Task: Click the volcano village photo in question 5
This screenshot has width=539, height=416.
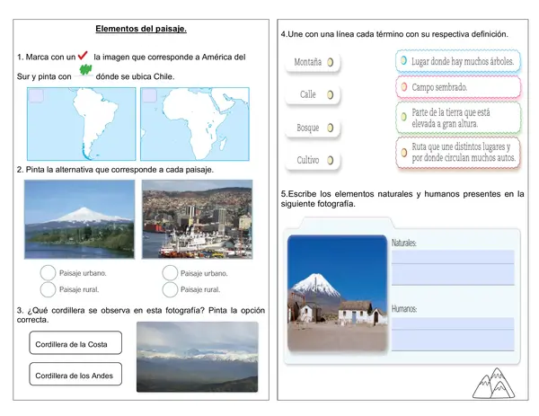Action: [337, 293]
